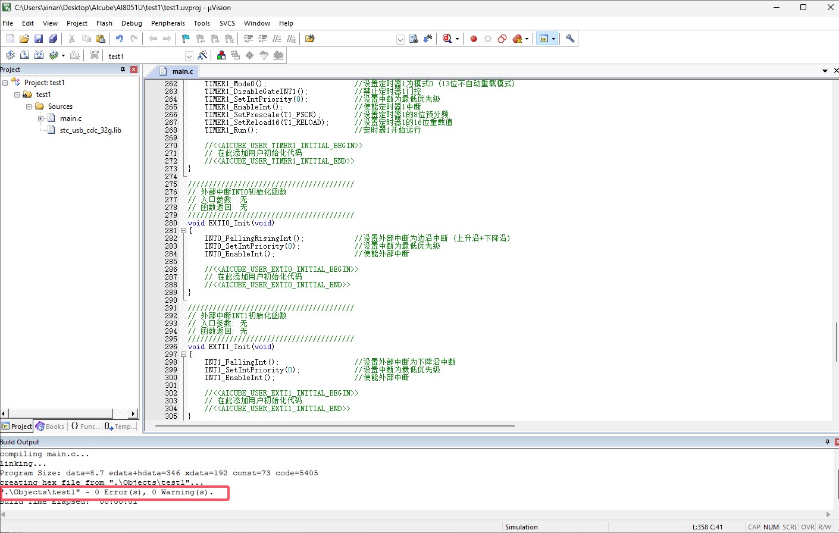Switch to the Books tab
This screenshot has height=533, width=839.
[x=50, y=427]
